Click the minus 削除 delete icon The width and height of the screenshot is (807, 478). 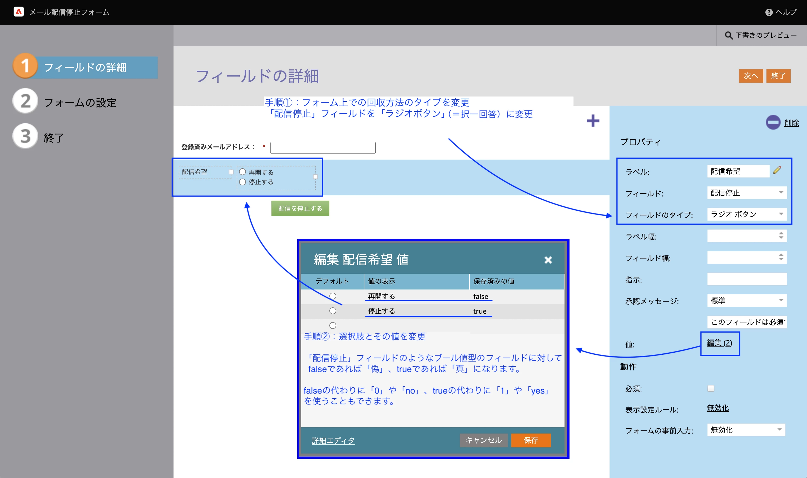click(773, 123)
